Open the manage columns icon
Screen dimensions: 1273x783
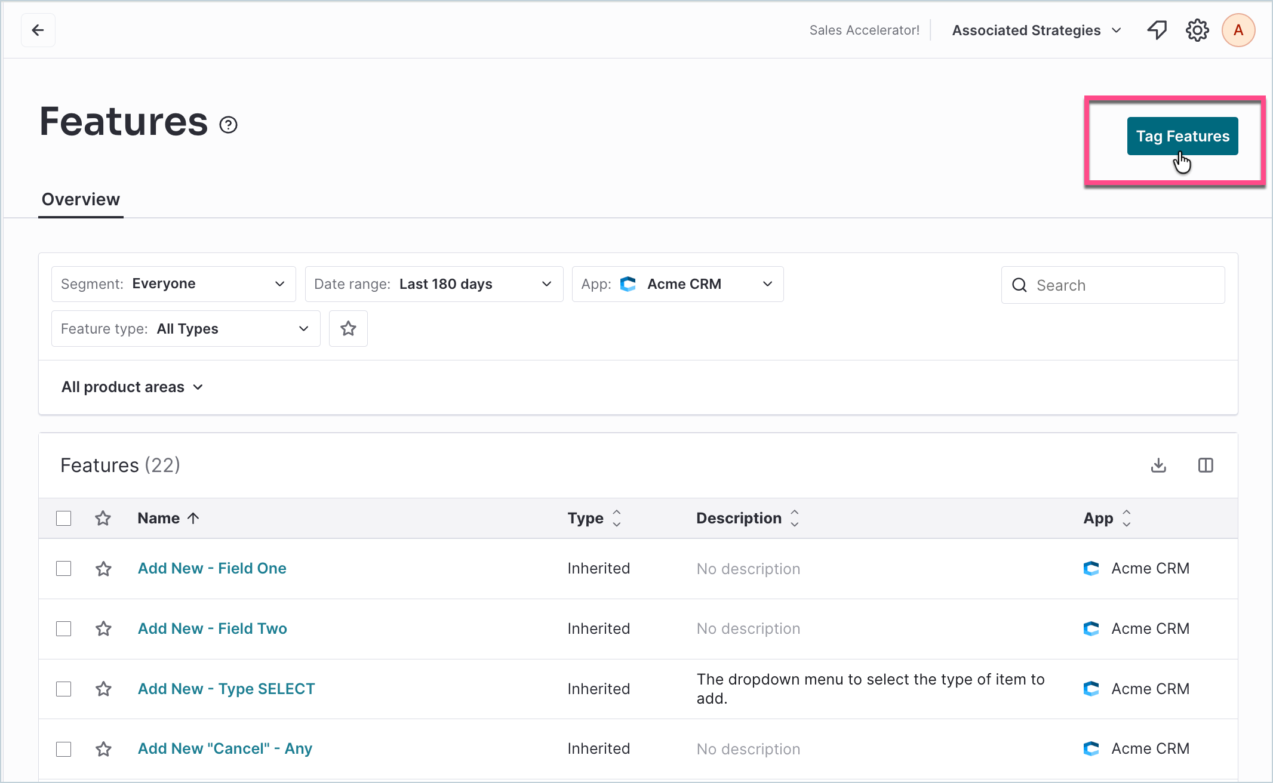(x=1206, y=465)
